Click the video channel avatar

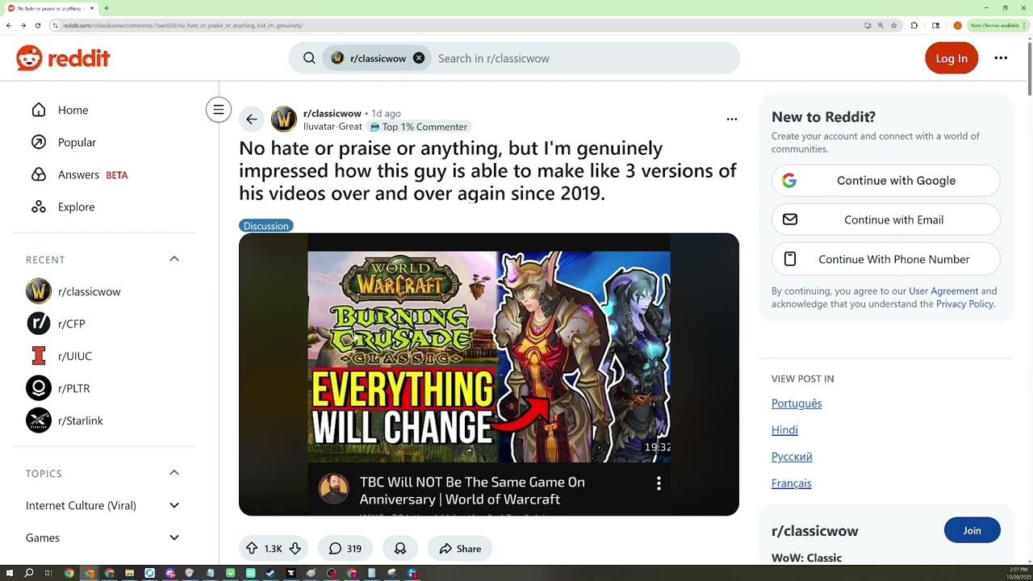click(333, 488)
